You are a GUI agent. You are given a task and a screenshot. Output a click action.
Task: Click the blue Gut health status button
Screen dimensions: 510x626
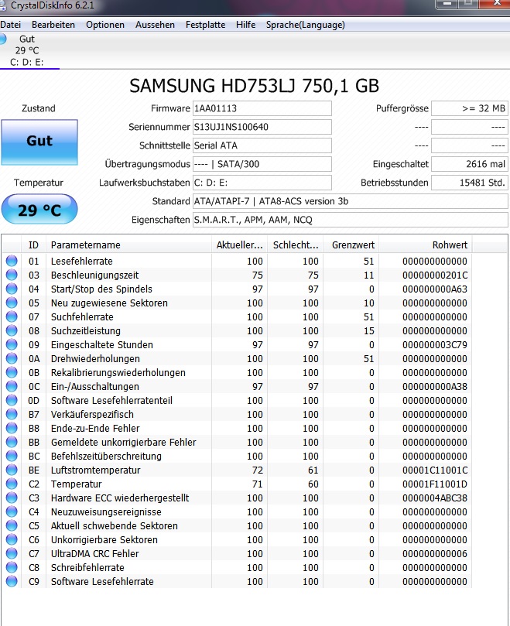39,142
